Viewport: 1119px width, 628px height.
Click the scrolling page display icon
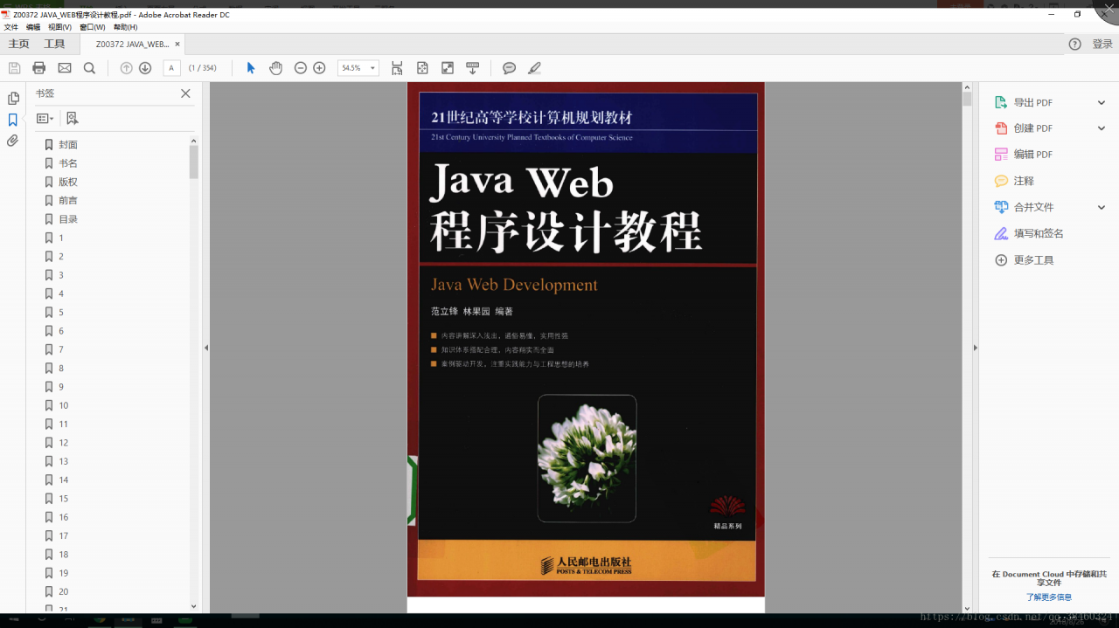(x=397, y=68)
